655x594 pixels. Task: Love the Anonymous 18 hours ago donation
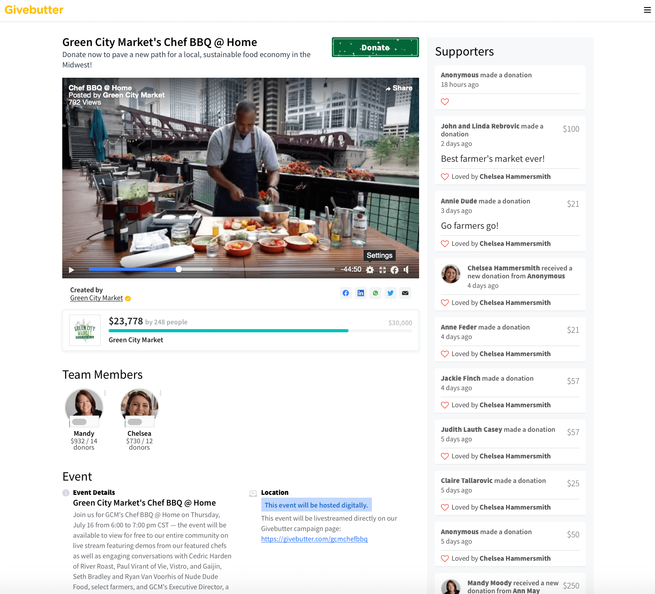point(445,102)
